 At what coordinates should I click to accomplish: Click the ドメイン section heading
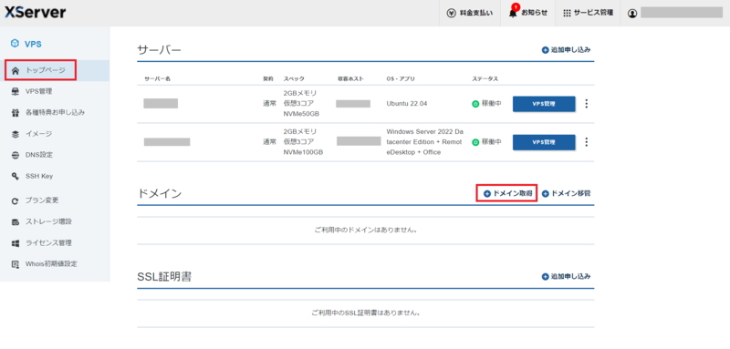[159, 194]
